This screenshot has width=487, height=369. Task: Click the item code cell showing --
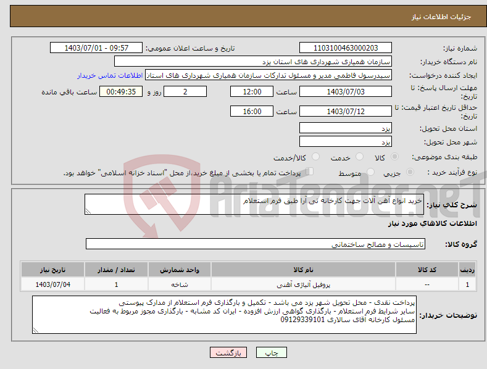pos(427,284)
